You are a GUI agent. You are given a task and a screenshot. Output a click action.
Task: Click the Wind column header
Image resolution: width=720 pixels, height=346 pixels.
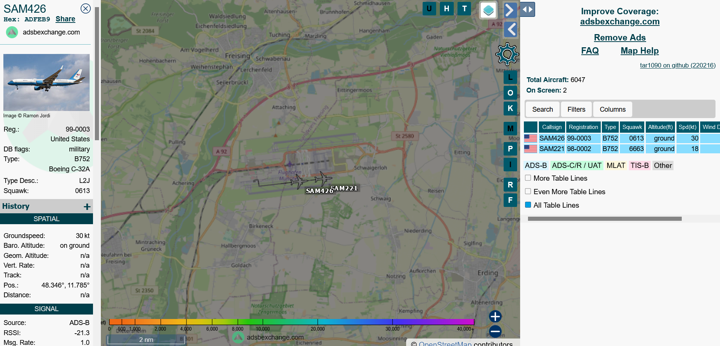(710, 127)
